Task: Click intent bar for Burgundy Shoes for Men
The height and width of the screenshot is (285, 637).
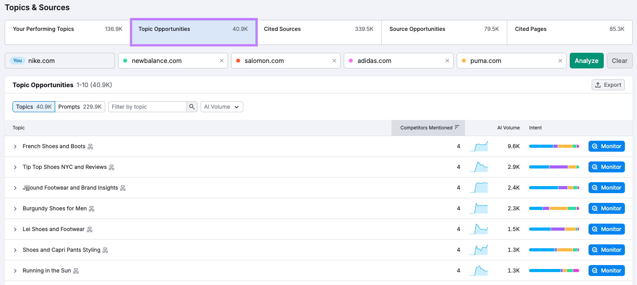Action: coord(554,208)
